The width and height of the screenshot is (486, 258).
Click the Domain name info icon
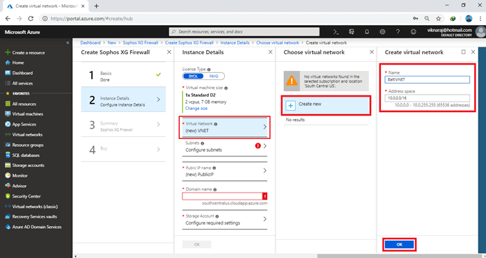[x=215, y=190]
